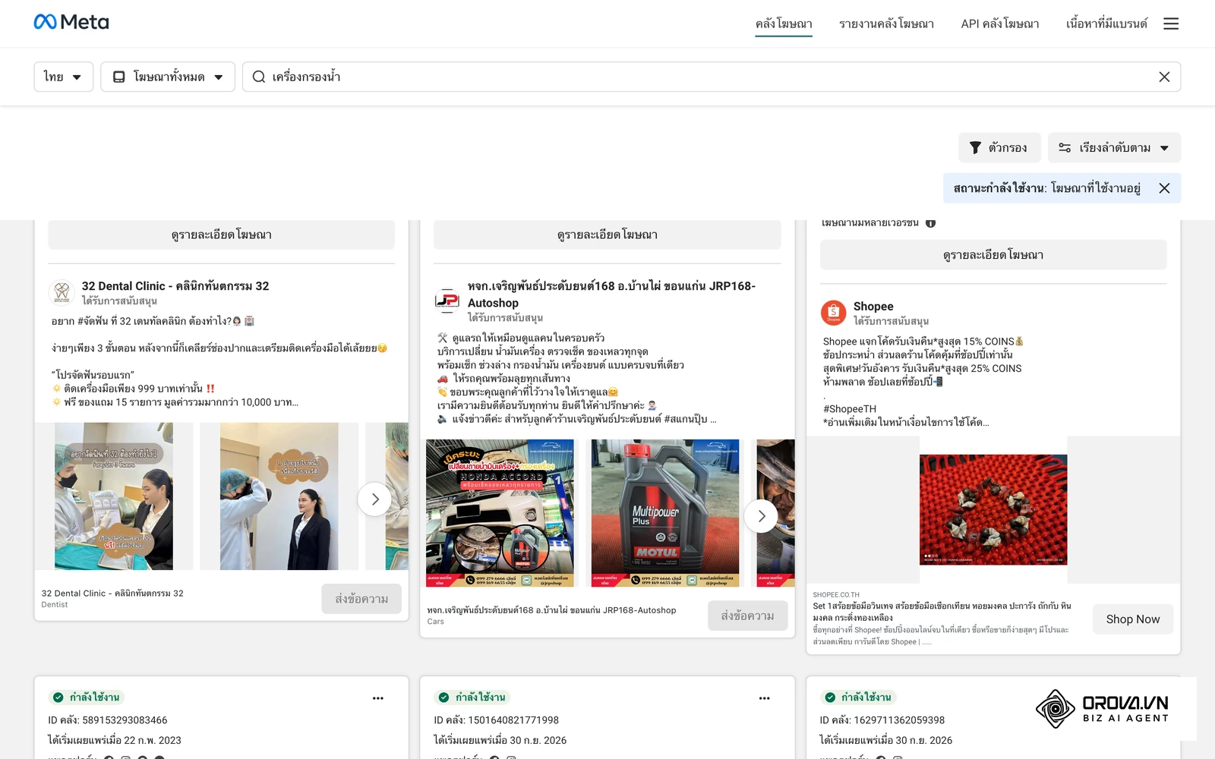Expand the เรียงลำดับตาม sort dropdown
The image size is (1215, 759).
pos(1114,148)
